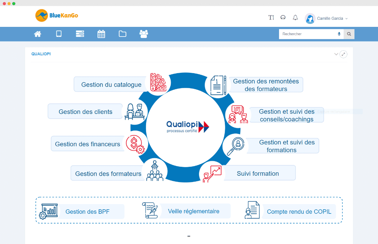Open Gestion du catalogue

click(x=111, y=85)
